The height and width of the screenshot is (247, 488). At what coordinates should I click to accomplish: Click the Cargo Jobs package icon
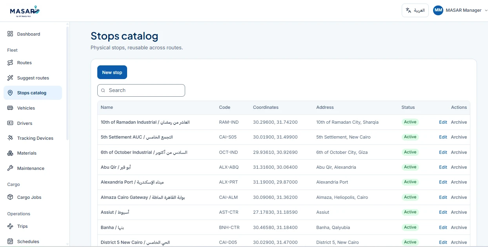pos(10,197)
